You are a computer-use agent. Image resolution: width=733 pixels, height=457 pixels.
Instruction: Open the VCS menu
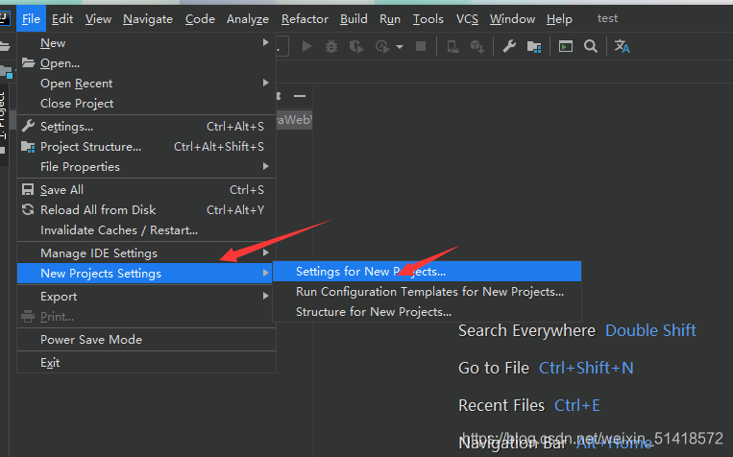pyautogui.click(x=467, y=18)
